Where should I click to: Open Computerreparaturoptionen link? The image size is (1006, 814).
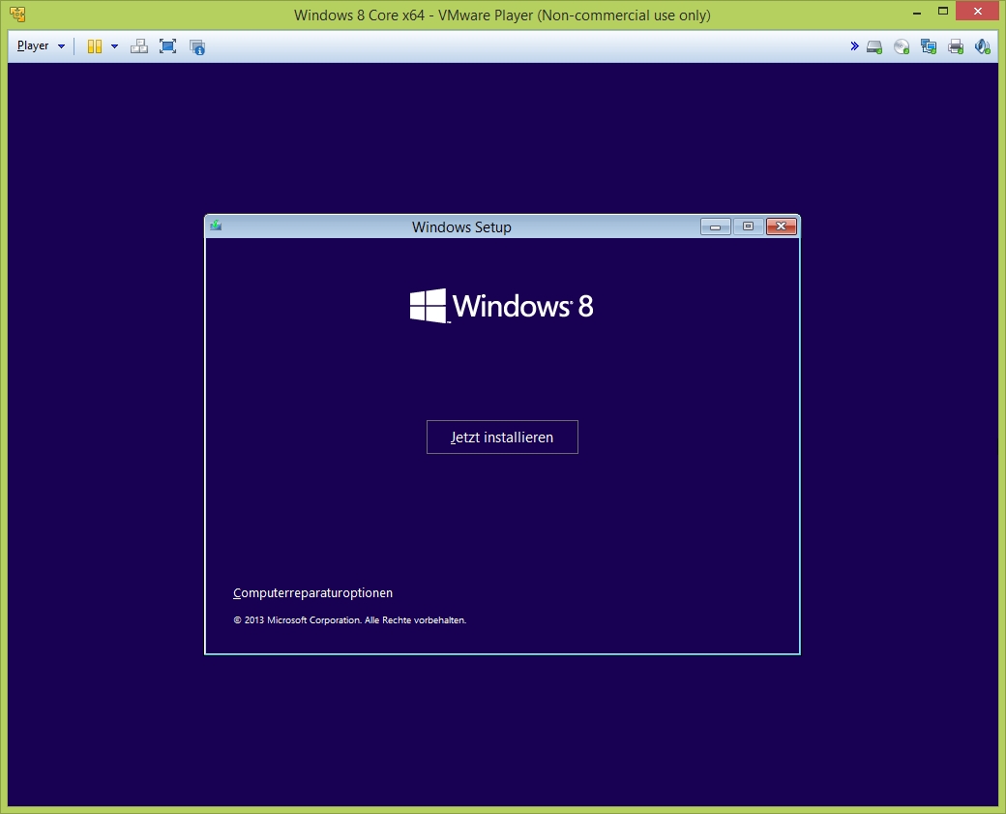click(312, 593)
